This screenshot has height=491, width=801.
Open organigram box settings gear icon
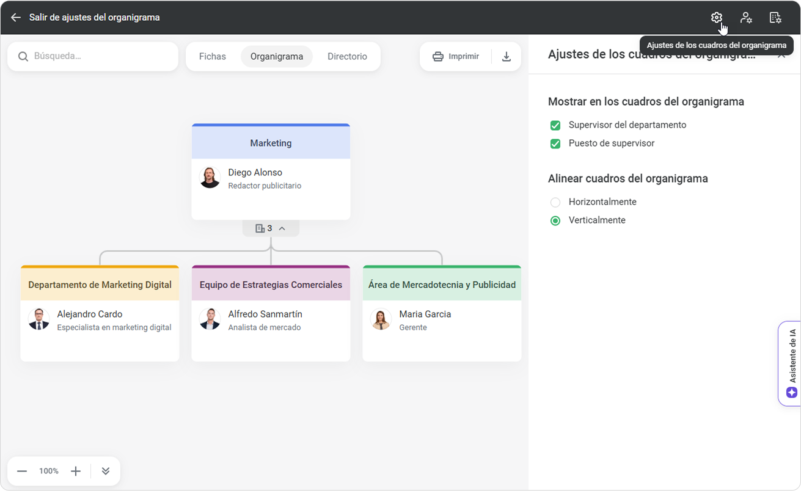coord(717,18)
